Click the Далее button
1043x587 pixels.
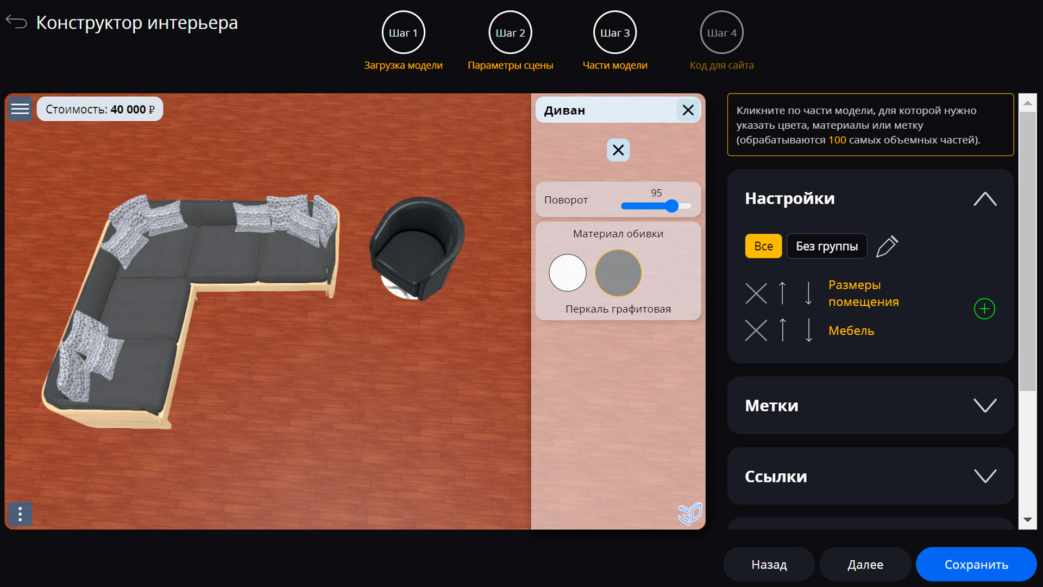pyautogui.click(x=865, y=564)
